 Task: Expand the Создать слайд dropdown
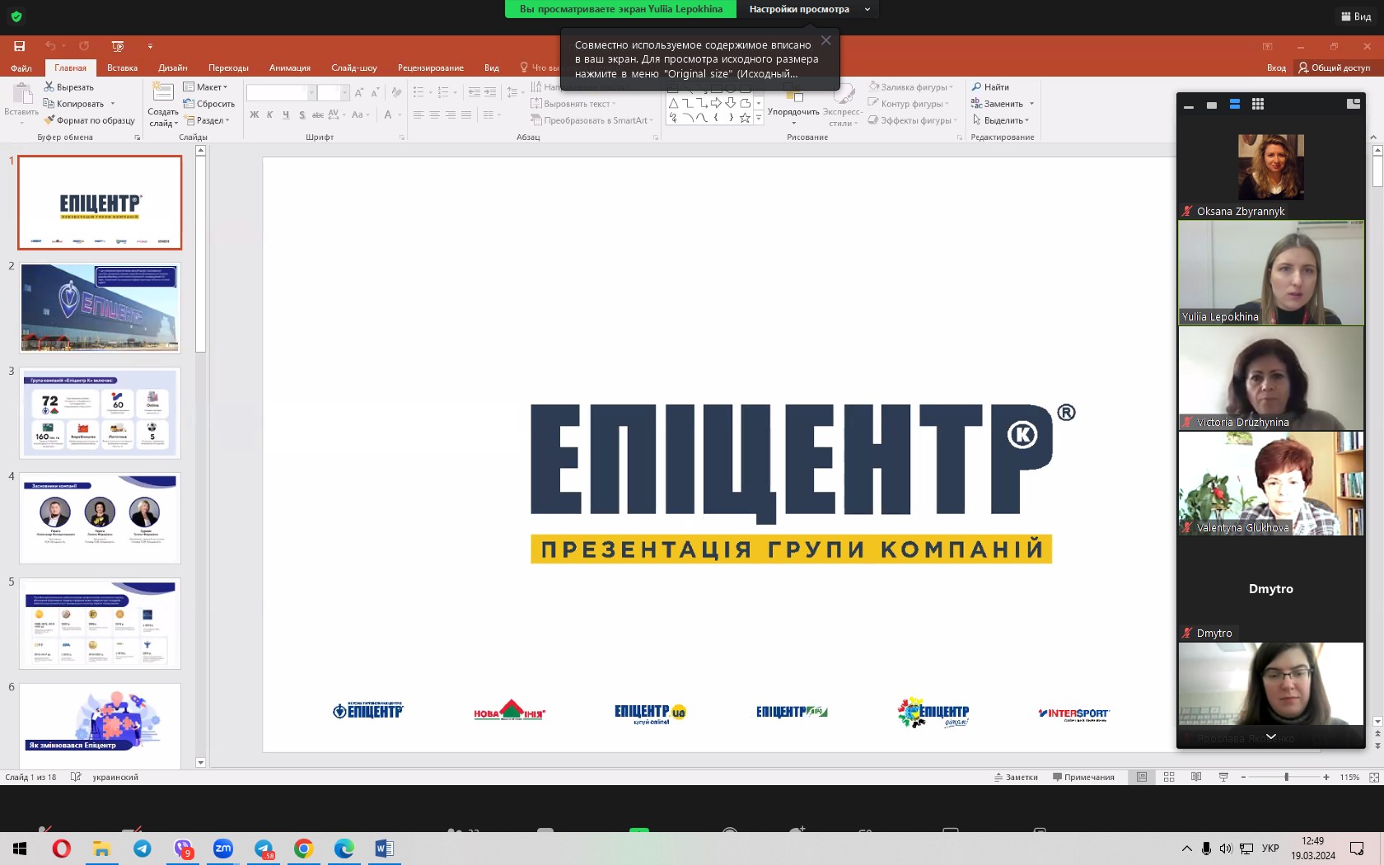click(163, 118)
